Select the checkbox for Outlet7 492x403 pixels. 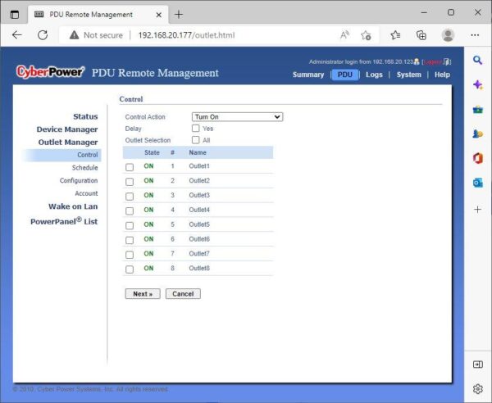[x=130, y=255]
